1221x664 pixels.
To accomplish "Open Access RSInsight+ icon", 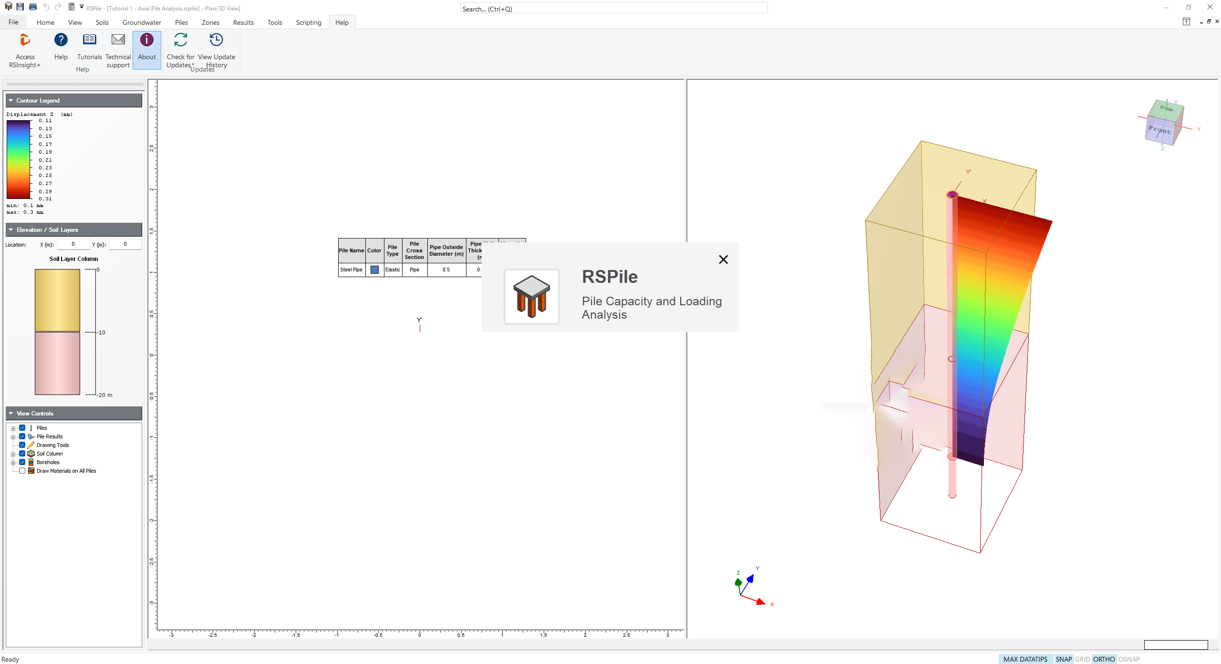I will tap(25, 40).
